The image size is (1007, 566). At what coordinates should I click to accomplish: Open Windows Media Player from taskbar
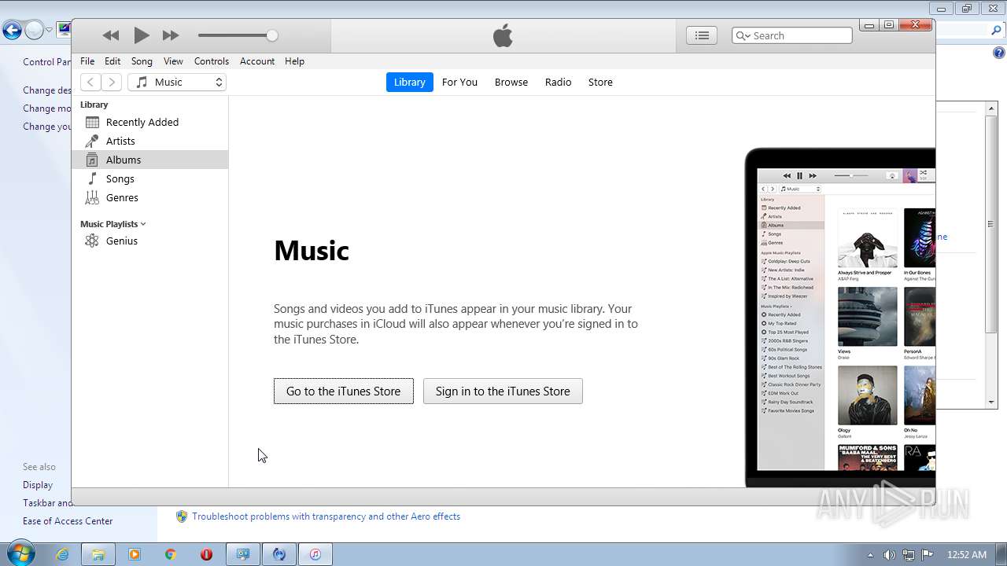(x=134, y=554)
